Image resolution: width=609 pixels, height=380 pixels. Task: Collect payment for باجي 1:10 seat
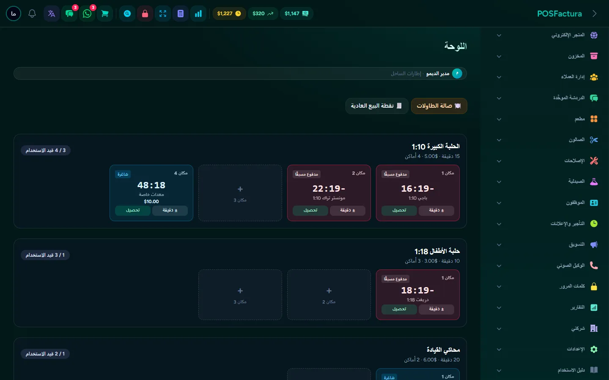[x=399, y=210]
